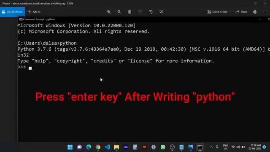This screenshot has height=152, width=270.
Task: Open the crop tool icon
Action: pos(161,12)
